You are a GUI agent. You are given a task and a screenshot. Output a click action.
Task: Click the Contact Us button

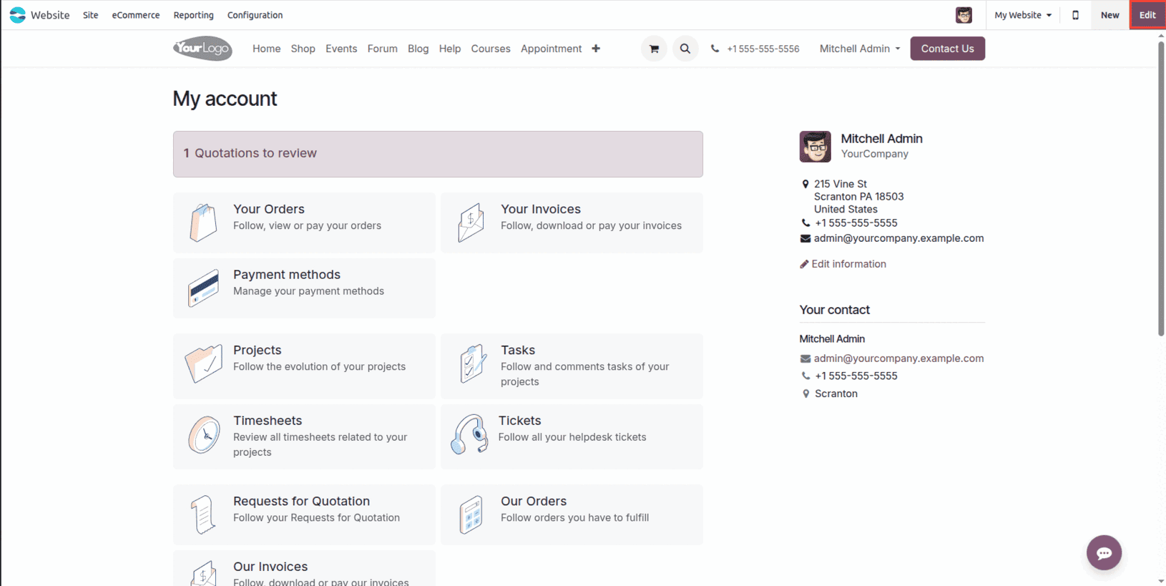click(947, 49)
